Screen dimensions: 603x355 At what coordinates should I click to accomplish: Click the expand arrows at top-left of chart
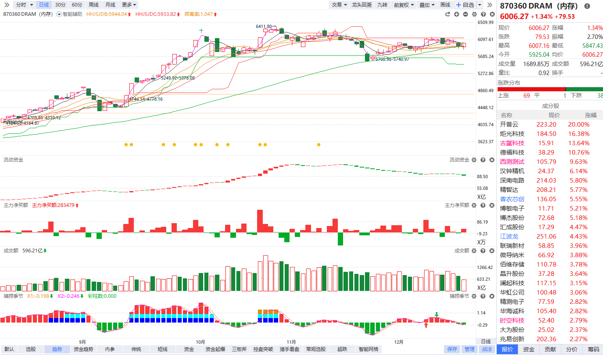[x=6, y=5]
